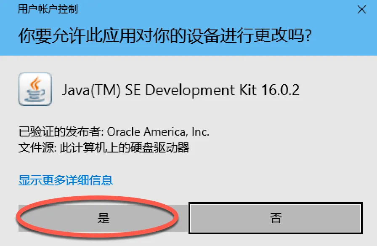Allow changes with the 是 button
The height and width of the screenshot is (246, 377).
tap(103, 218)
